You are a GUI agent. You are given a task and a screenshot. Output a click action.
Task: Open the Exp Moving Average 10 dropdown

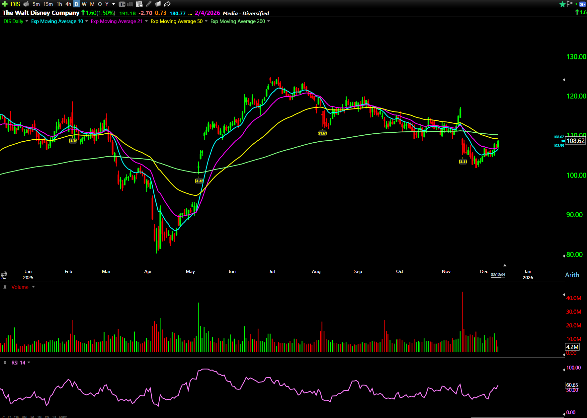click(87, 21)
